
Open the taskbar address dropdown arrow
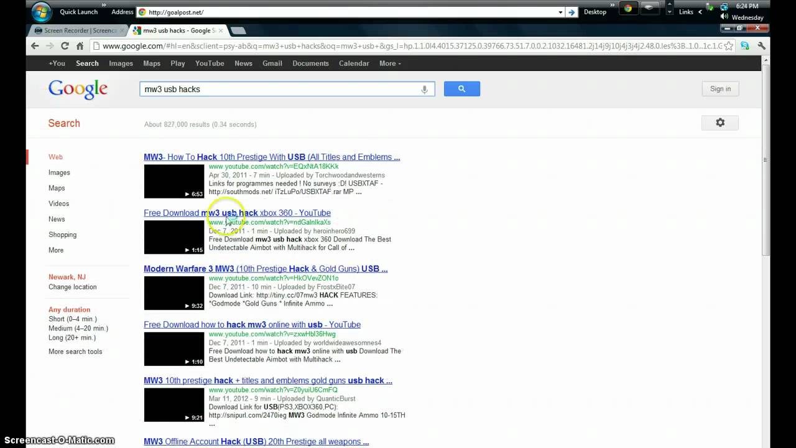point(560,12)
